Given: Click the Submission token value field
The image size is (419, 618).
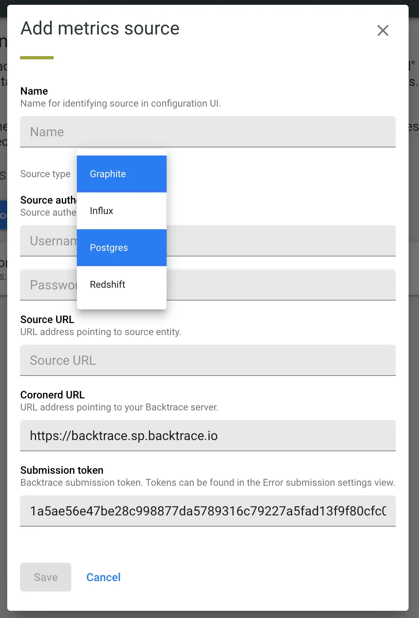Looking at the screenshot, I should click(207, 511).
